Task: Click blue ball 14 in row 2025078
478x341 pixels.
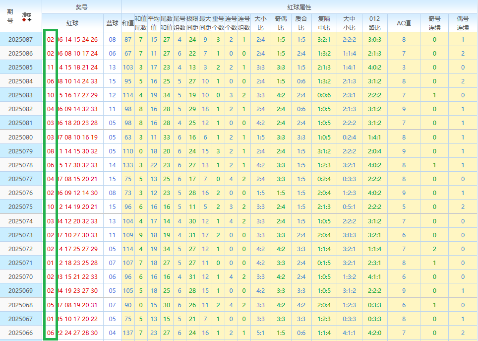Action: pyautogui.click(x=112, y=165)
